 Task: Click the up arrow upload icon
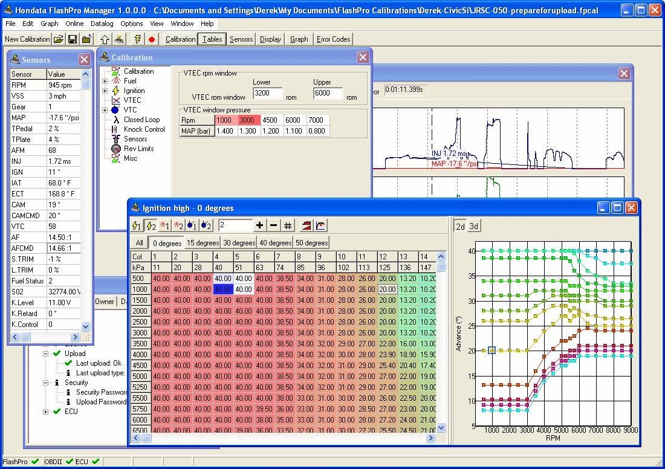coord(105,39)
